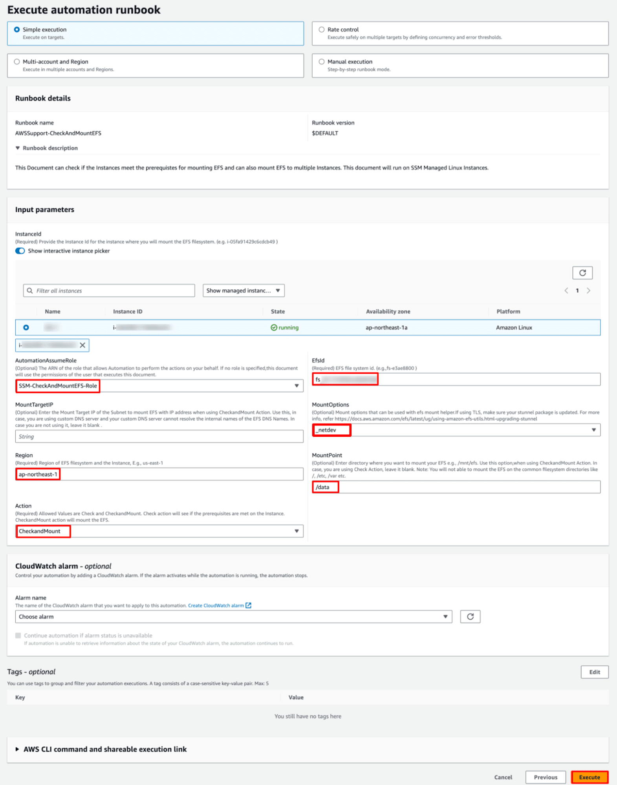Image resolution: width=617 pixels, height=785 pixels.
Task: Click the Previous button
Action: pyautogui.click(x=546, y=777)
